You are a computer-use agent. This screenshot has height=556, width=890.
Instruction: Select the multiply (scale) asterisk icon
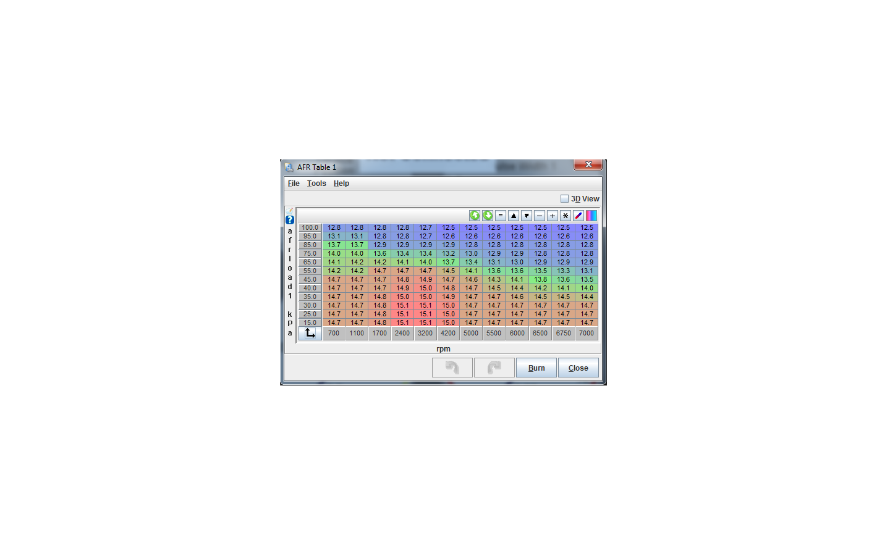coord(566,216)
